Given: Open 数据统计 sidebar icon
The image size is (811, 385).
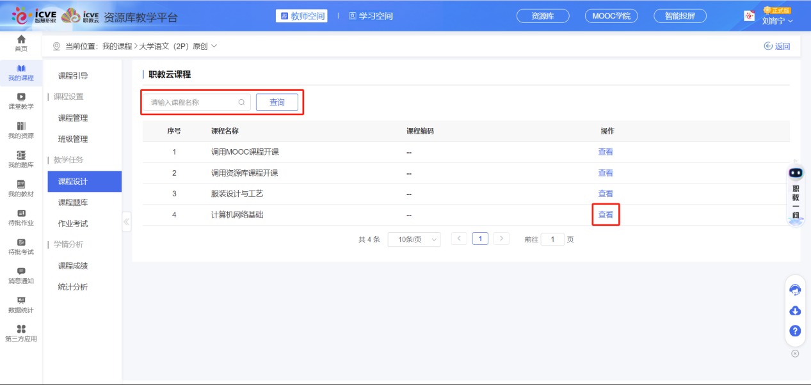Looking at the screenshot, I should (21, 301).
